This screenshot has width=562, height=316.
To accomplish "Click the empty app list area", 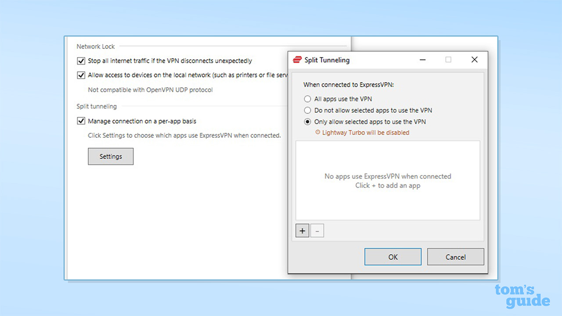I will pos(388,180).
